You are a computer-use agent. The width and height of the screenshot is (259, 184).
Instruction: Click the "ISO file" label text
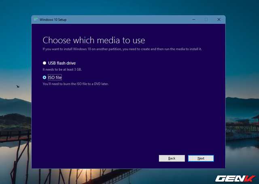[x=55, y=77]
